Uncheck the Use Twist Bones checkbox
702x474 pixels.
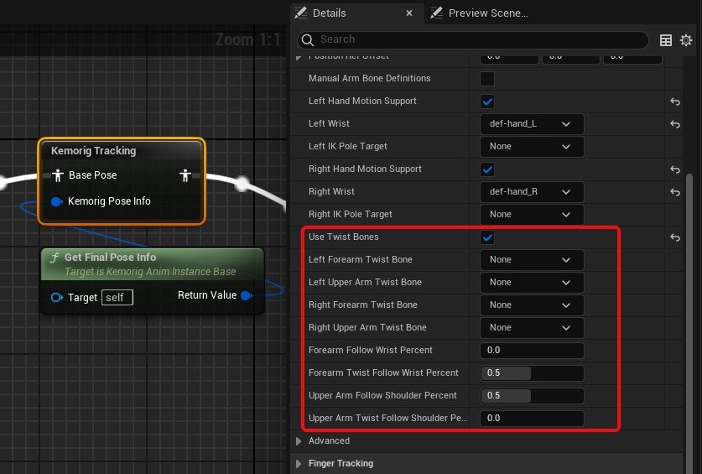(x=486, y=237)
